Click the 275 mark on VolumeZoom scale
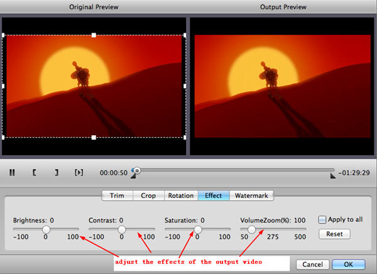The image size is (377, 274). click(273, 237)
